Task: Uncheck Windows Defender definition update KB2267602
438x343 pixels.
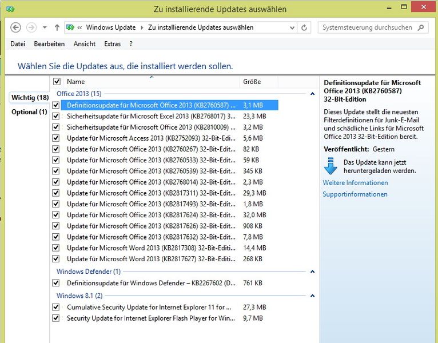Action: pos(56,283)
